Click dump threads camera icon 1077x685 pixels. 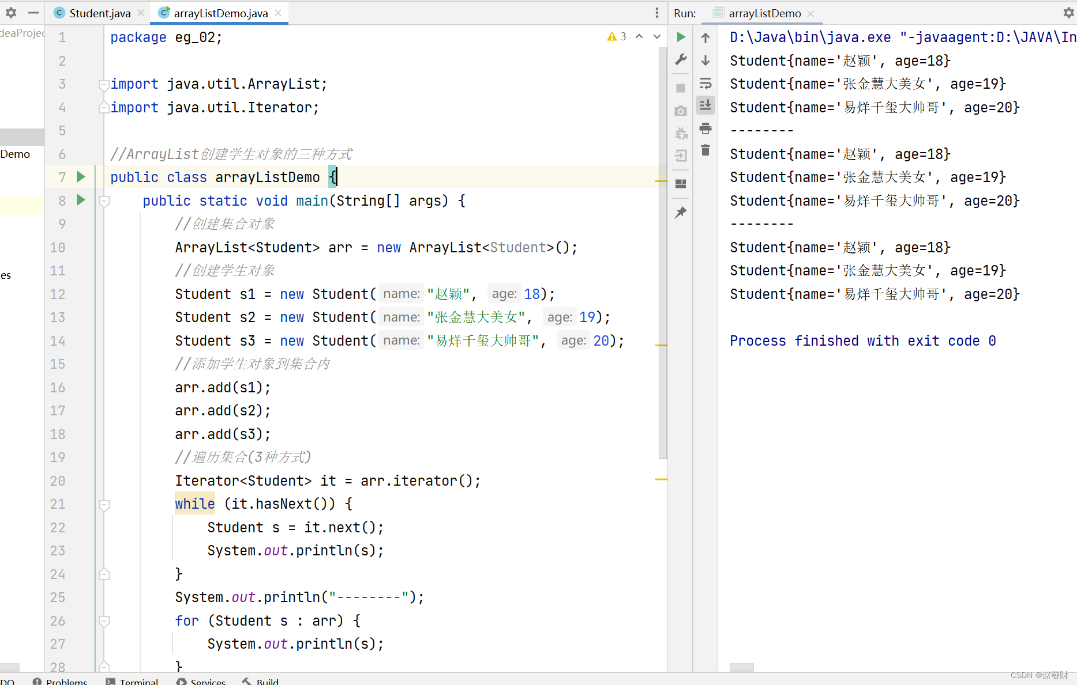(x=681, y=111)
